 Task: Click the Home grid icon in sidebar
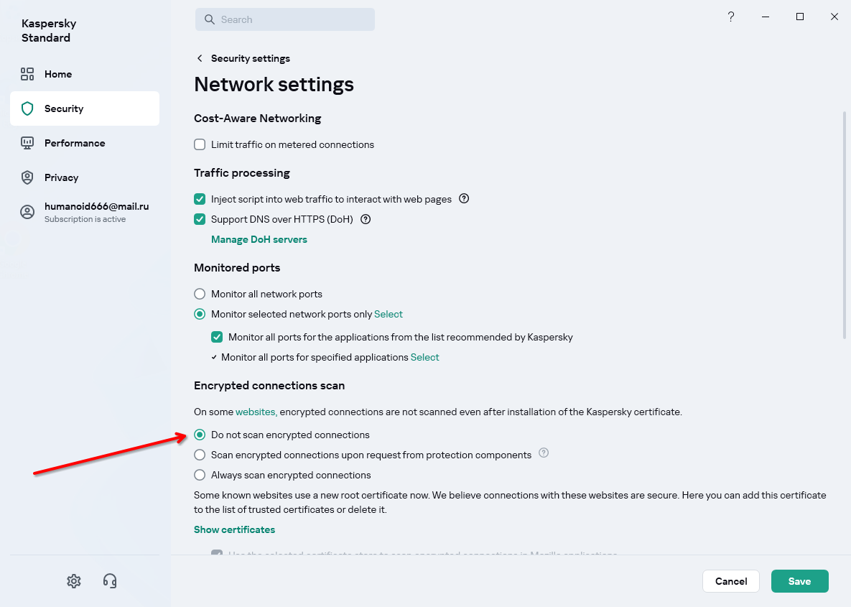point(27,75)
